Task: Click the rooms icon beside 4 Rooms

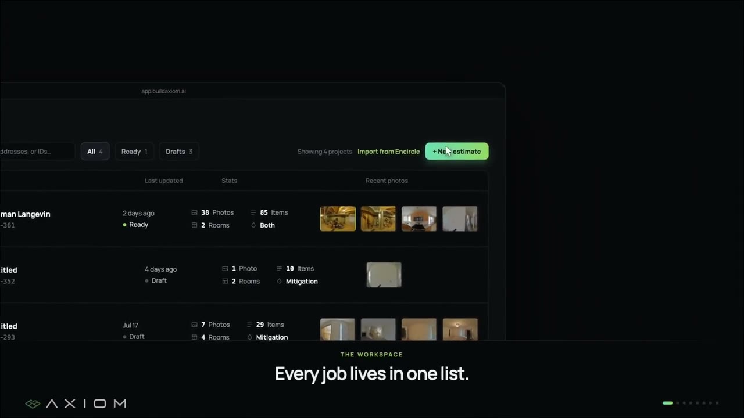Action: [194, 337]
